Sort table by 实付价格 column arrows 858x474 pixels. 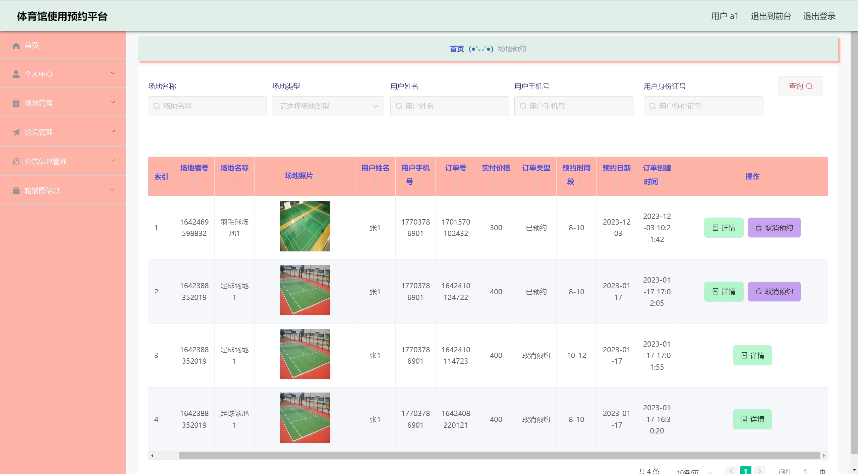[x=496, y=181]
